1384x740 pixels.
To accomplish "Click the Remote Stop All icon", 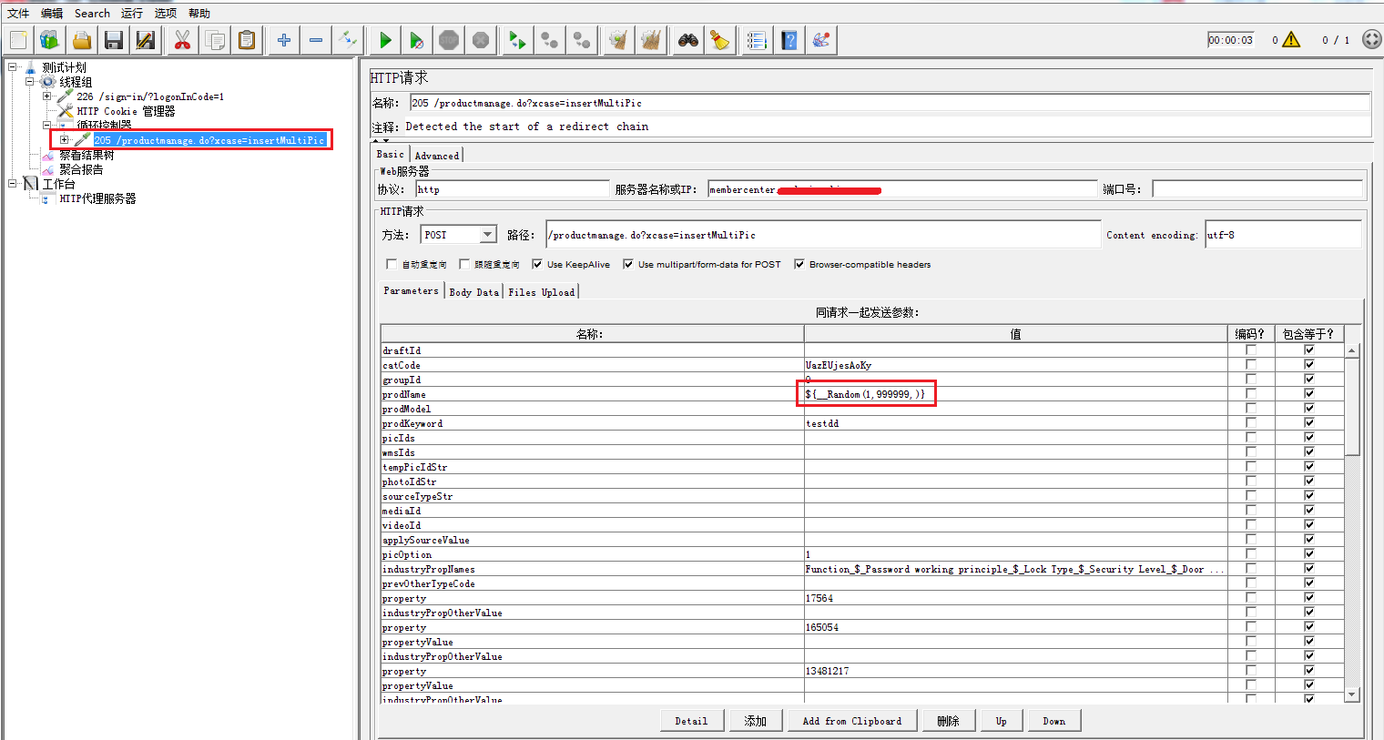I will 550,40.
